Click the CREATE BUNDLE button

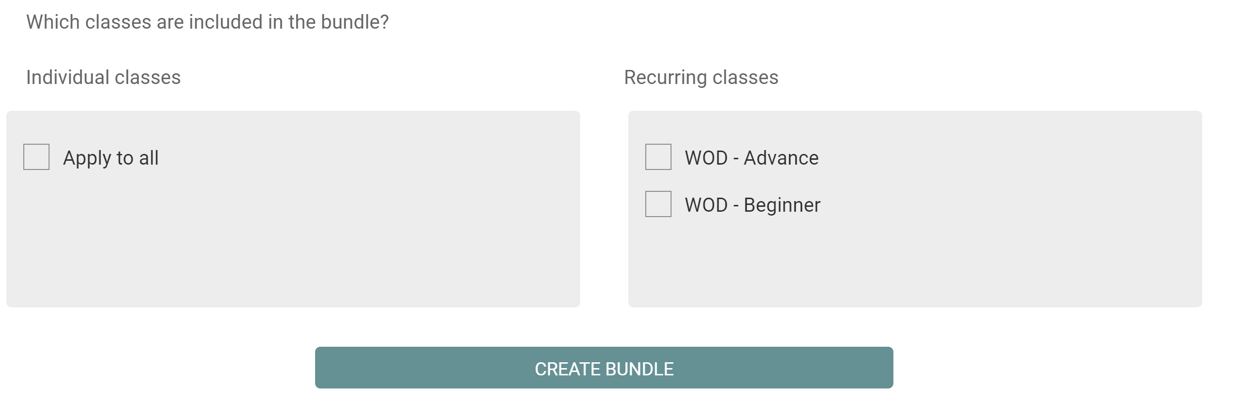(604, 368)
